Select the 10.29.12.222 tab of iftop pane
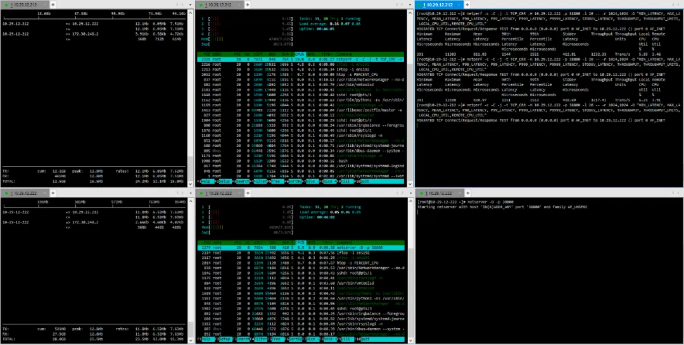684x345 pixels. [25, 193]
